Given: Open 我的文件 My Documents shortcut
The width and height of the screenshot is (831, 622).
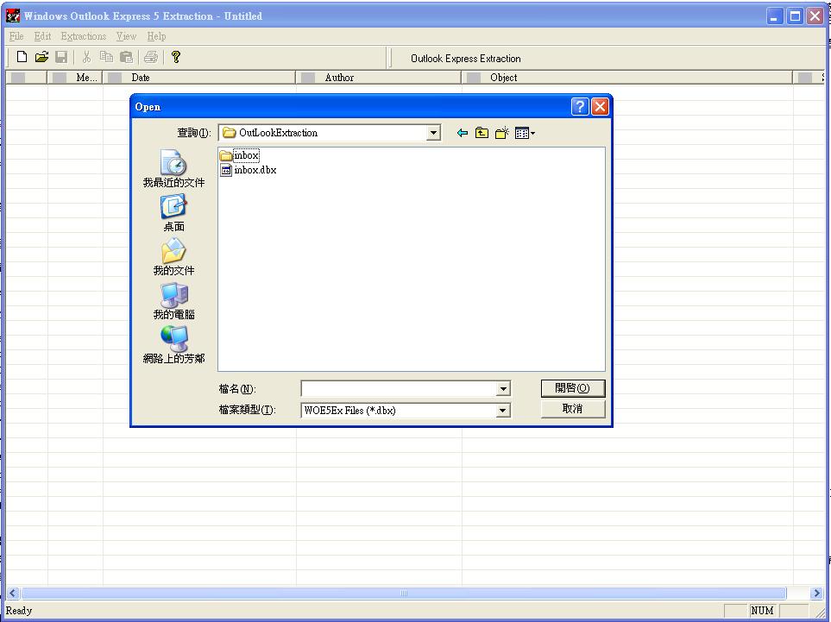Looking at the screenshot, I should pyautogui.click(x=173, y=257).
